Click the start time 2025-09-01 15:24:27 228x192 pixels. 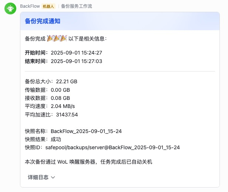click(x=76, y=53)
